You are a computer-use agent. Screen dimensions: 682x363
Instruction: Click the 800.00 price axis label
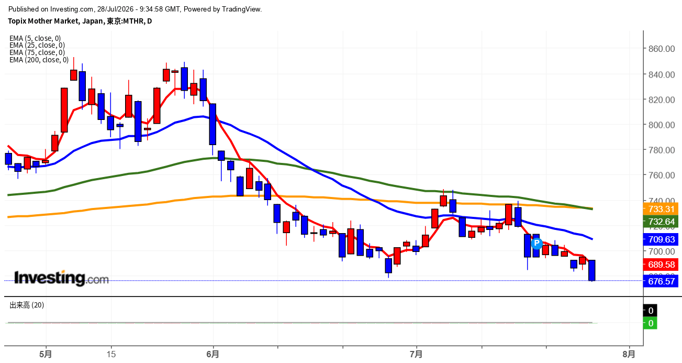662,125
